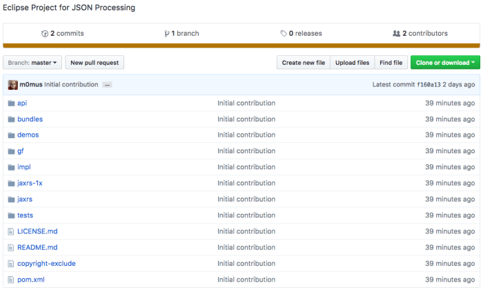Click the releases tag icon
Viewport: 483px width, 290px height.
(284, 33)
